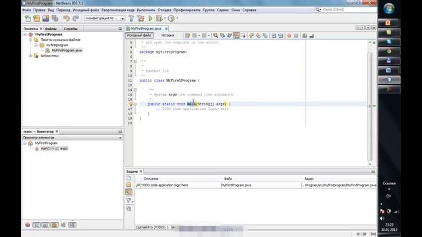Image resolution: width=422 pixels, height=237 pixels.
Task: Clean and build with hammer-broom icon
Action: pos(140,18)
